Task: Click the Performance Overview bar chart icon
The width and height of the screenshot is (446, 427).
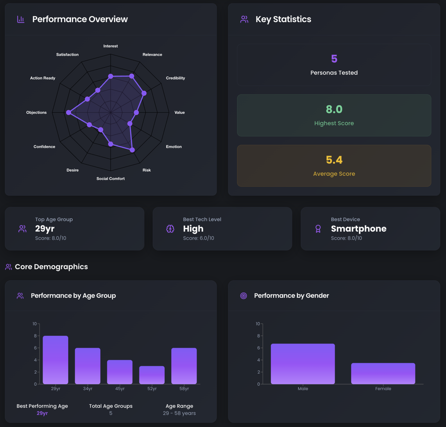Action: [21, 19]
